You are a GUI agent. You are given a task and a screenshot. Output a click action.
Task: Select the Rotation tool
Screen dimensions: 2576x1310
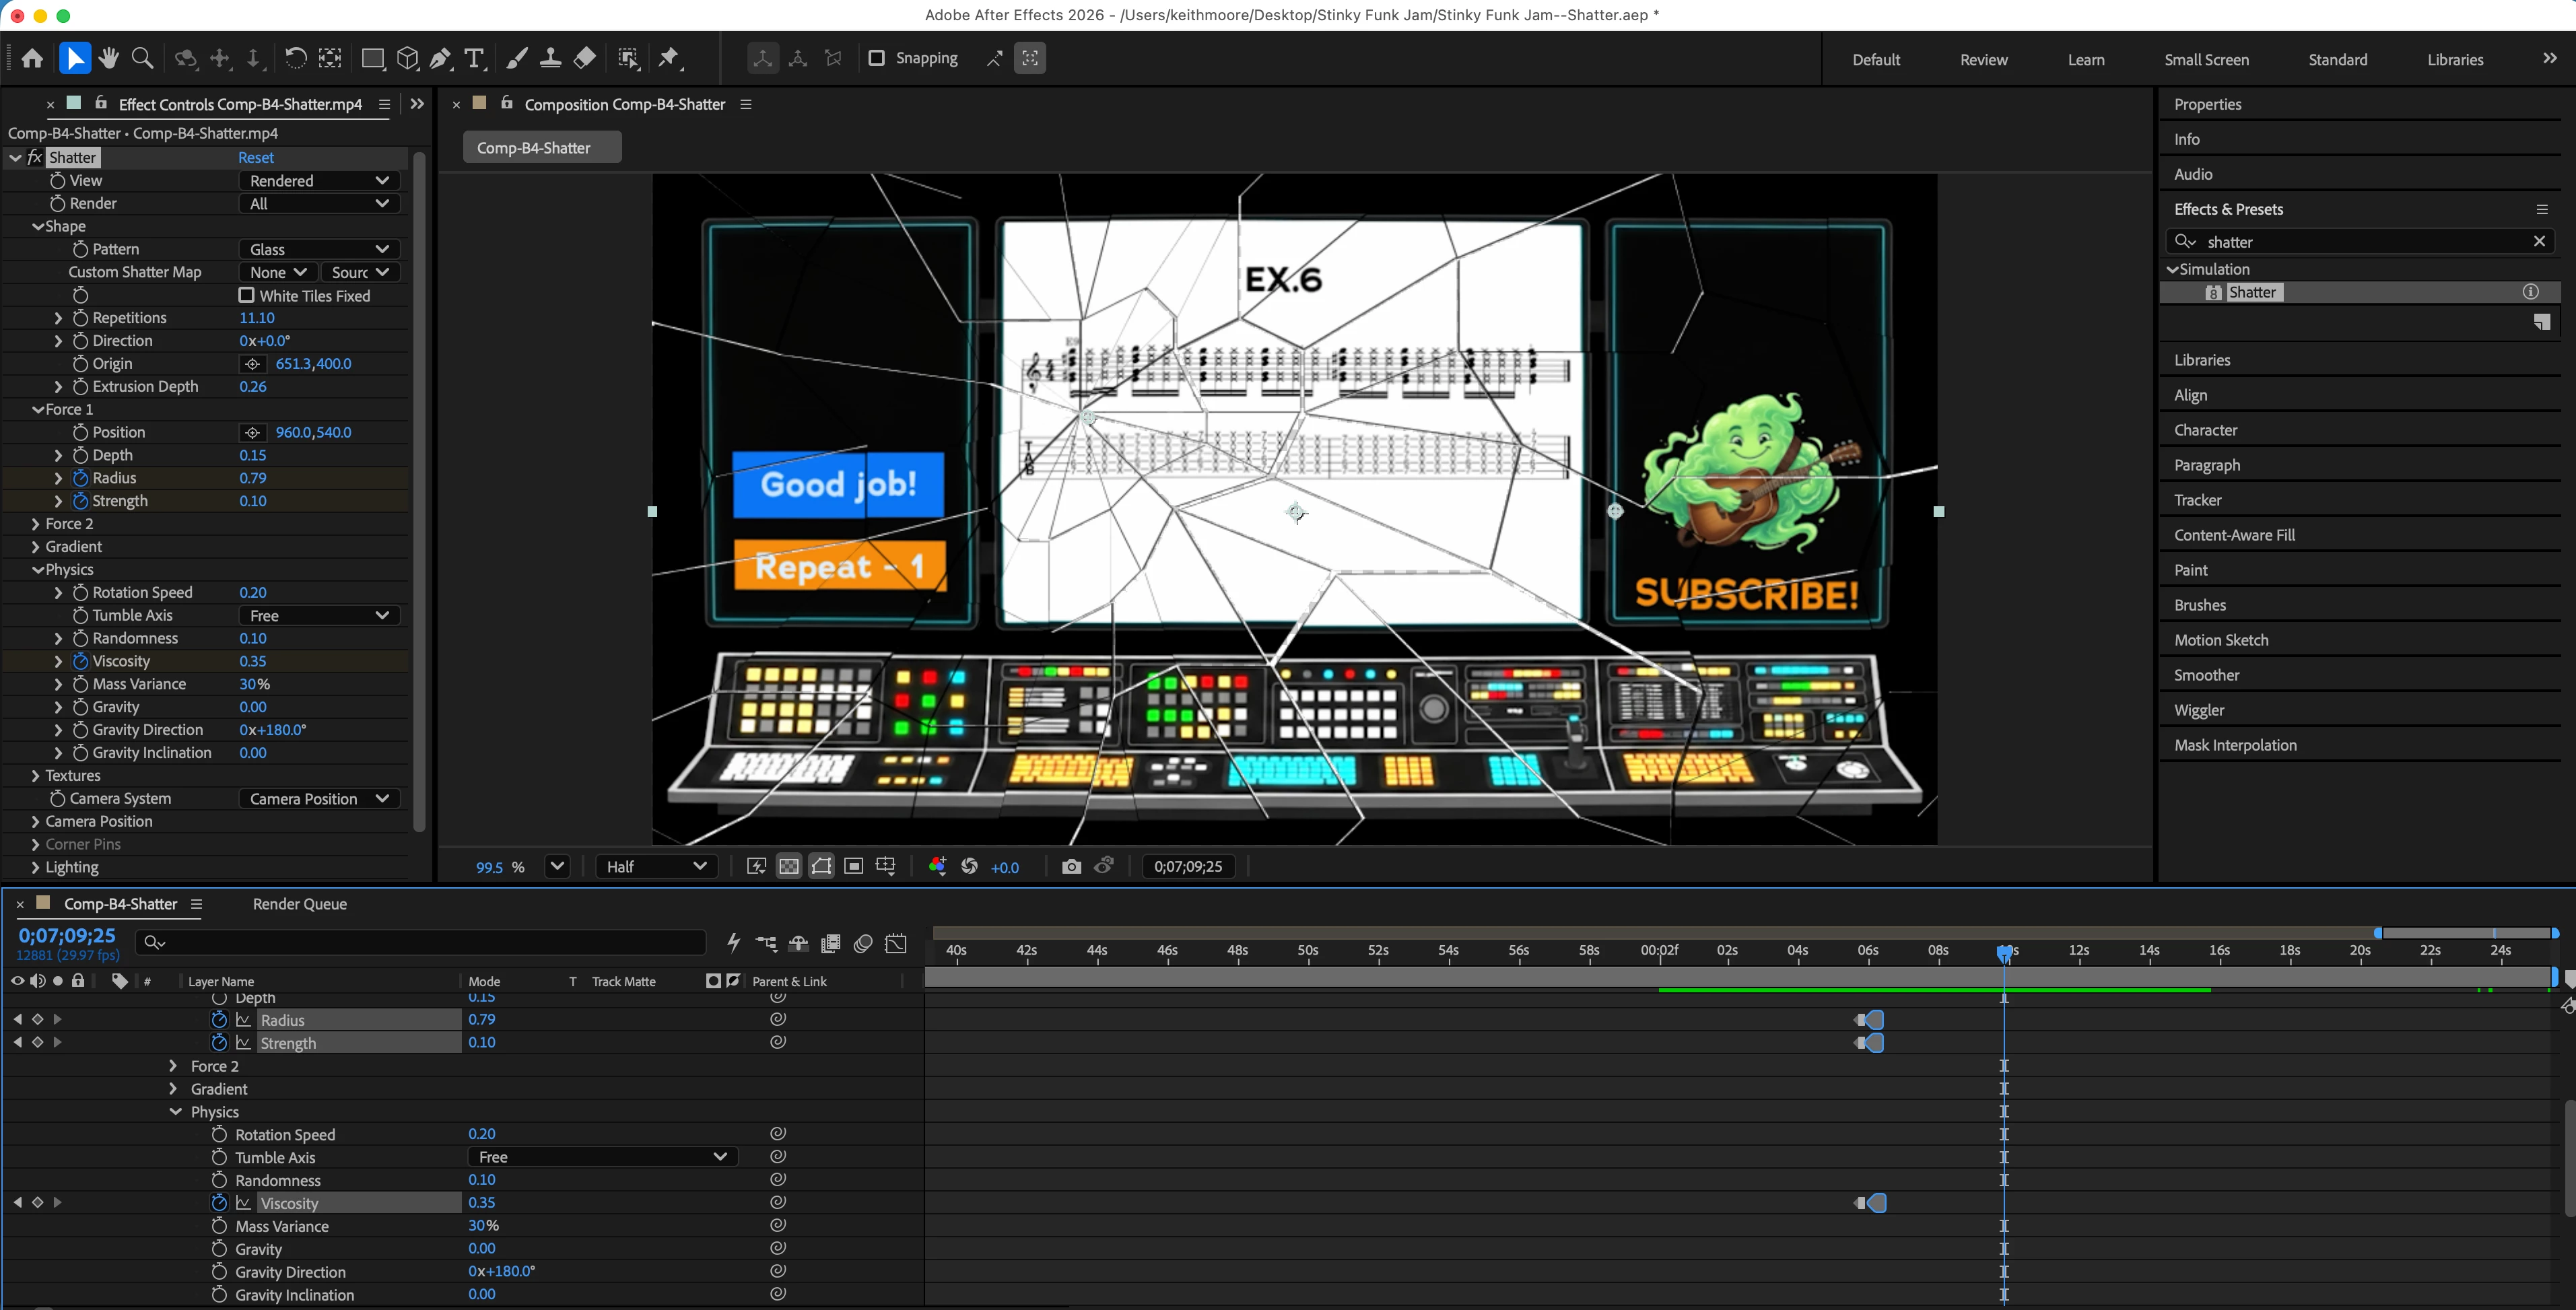click(295, 58)
